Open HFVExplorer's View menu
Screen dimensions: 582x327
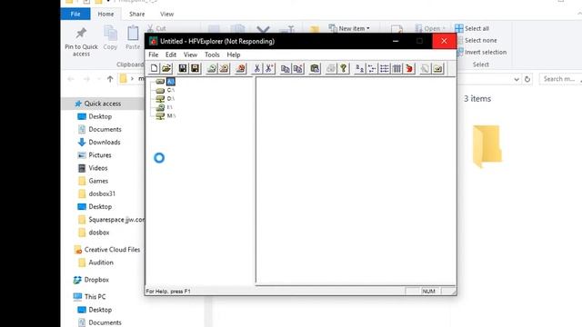[190, 54]
